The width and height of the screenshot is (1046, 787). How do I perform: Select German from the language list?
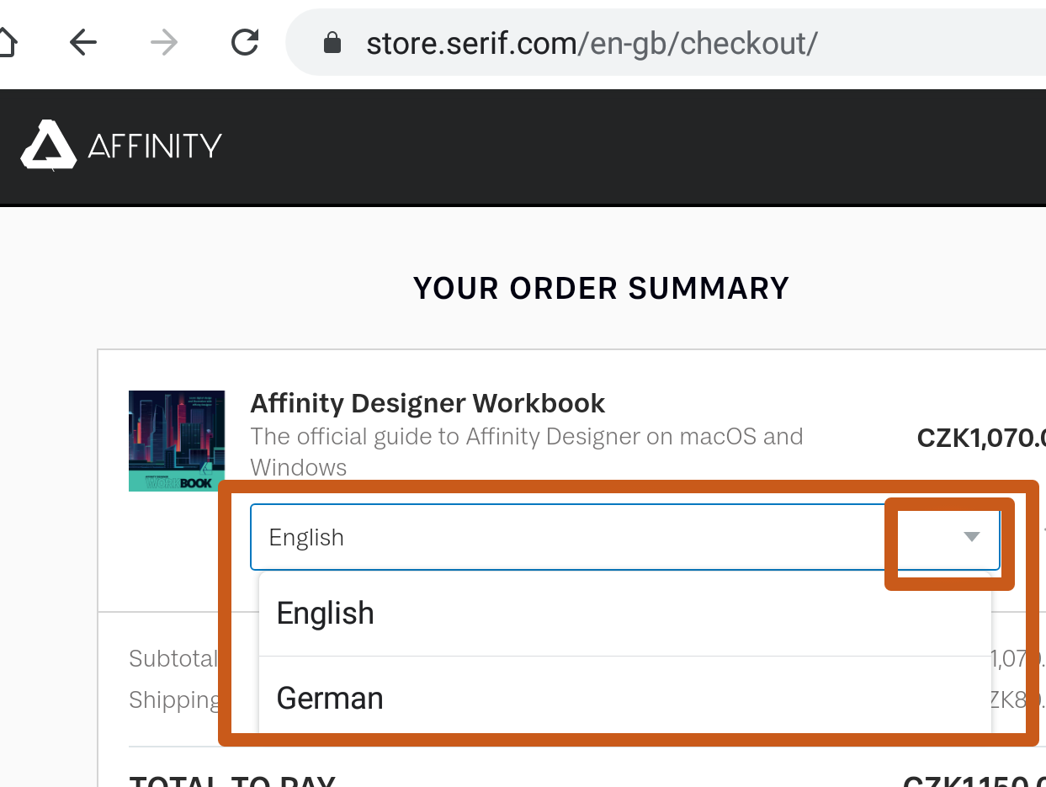pos(330,697)
